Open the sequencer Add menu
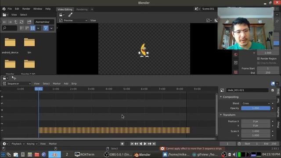 (66, 84)
